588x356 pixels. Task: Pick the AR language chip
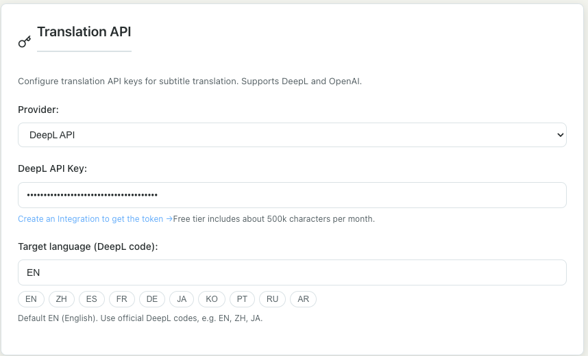point(303,299)
